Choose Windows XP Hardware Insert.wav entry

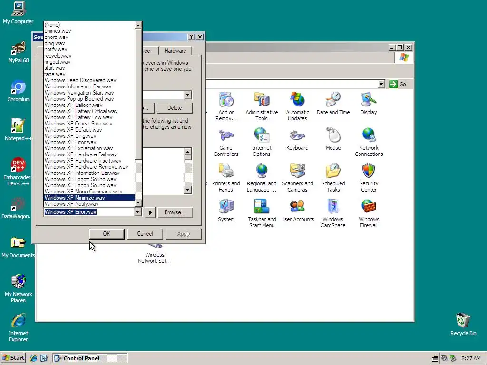coord(89,161)
